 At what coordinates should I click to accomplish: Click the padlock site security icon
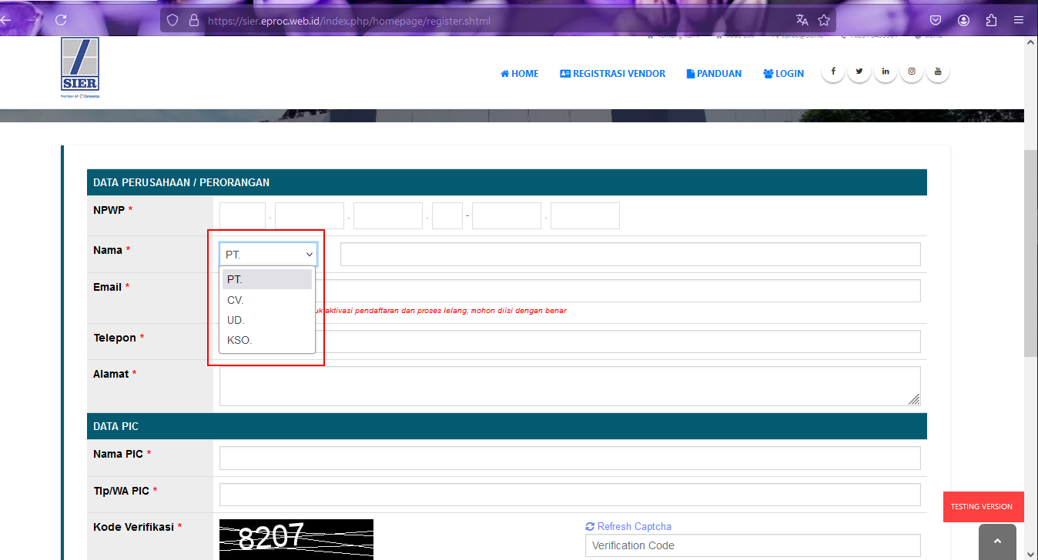click(193, 21)
